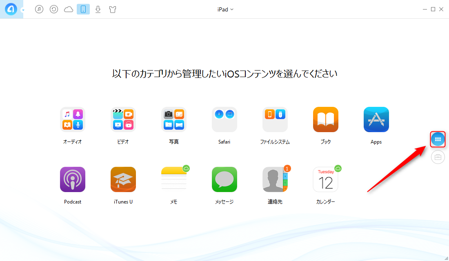
Task: Select the device manager toolbar icon
Action: tap(83, 9)
